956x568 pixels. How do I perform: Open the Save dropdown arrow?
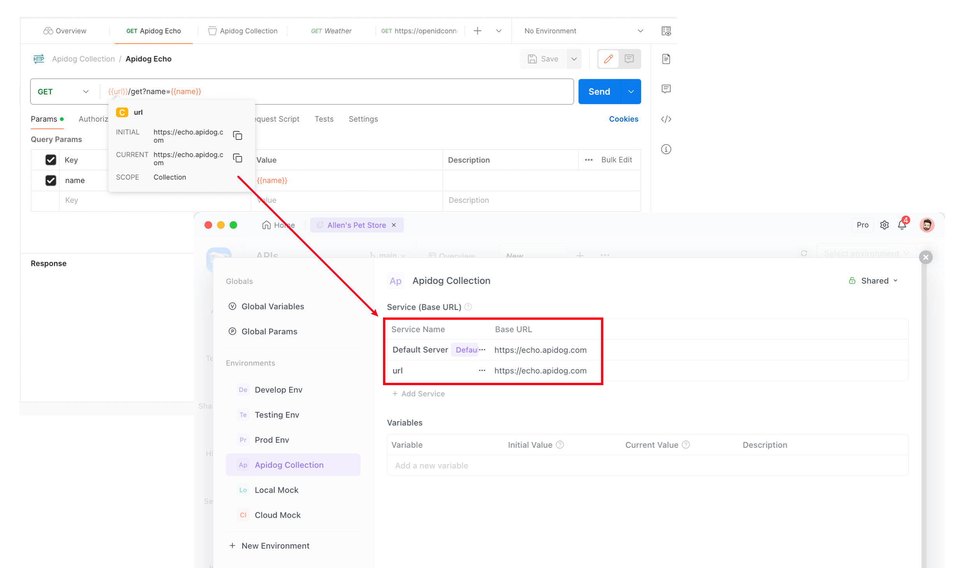click(574, 59)
